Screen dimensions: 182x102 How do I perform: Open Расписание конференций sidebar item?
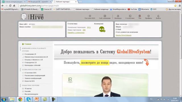pos(34,76)
